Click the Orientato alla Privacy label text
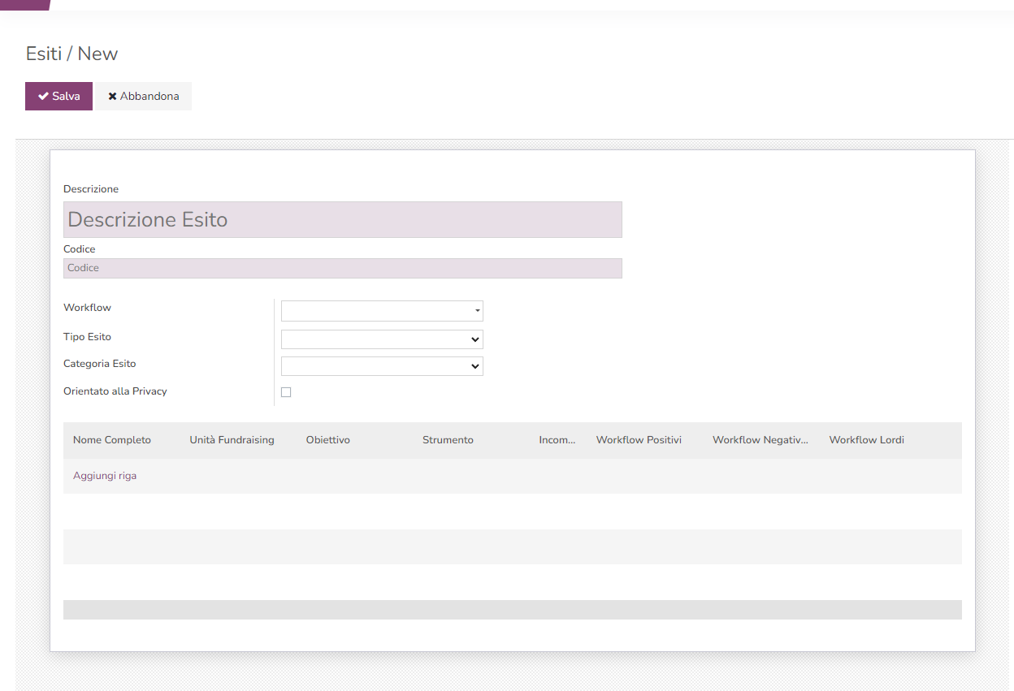 click(115, 391)
